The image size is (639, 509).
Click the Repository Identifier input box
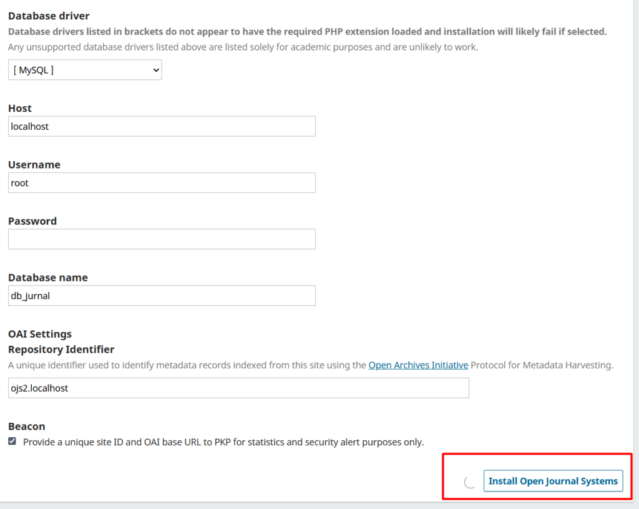pyautogui.click(x=238, y=387)
